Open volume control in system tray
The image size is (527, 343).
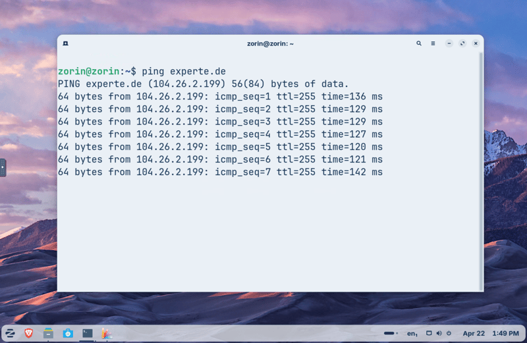(439, 333)
